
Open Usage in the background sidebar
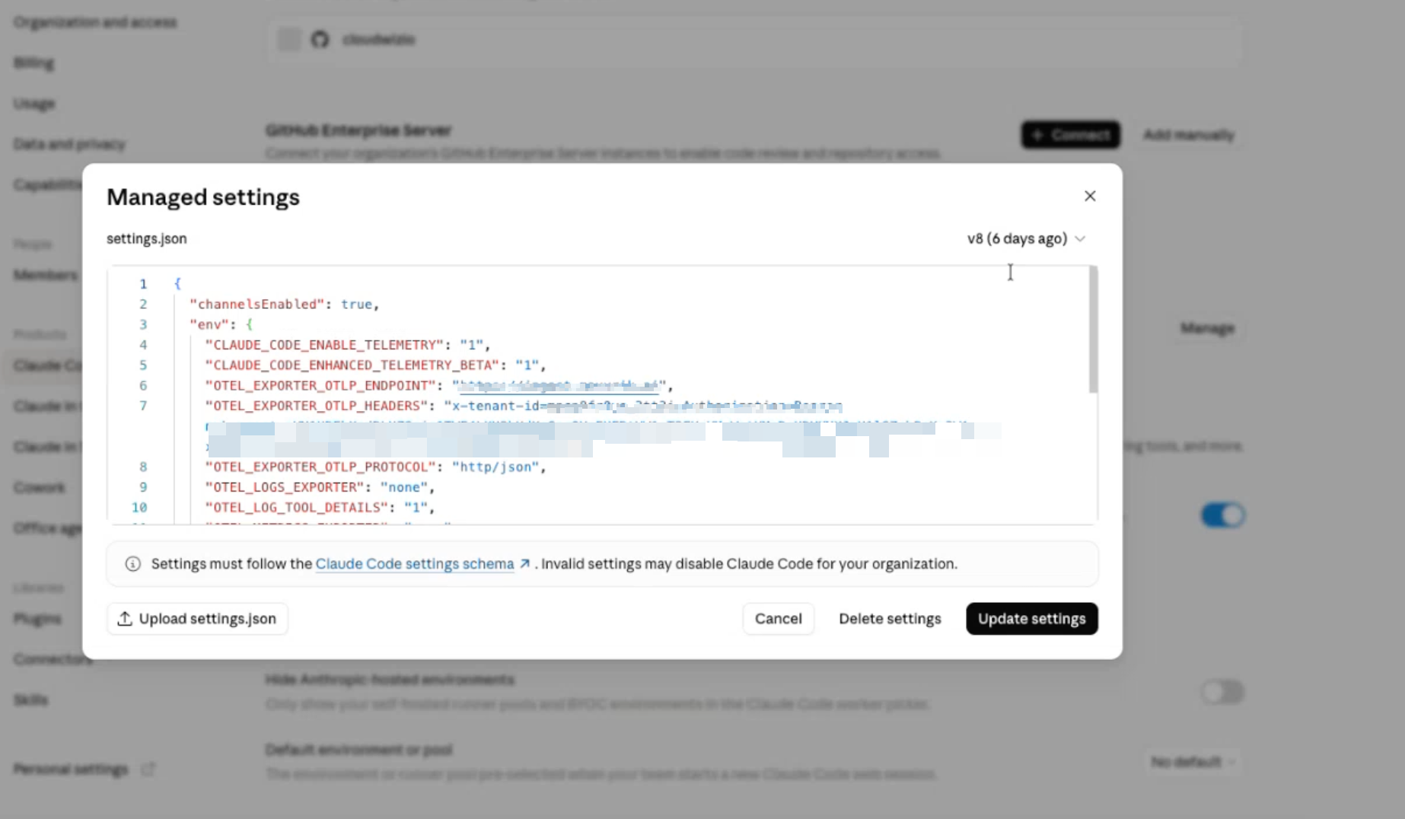(x=34, y=104)
